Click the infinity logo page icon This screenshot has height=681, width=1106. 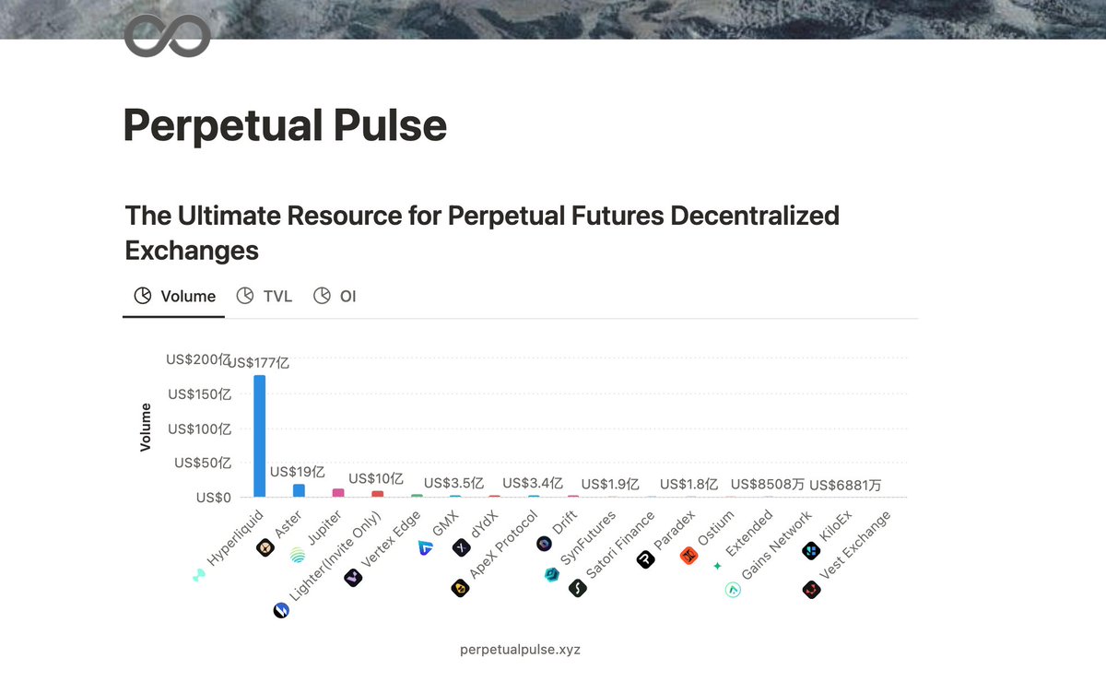tap(167, 35)
